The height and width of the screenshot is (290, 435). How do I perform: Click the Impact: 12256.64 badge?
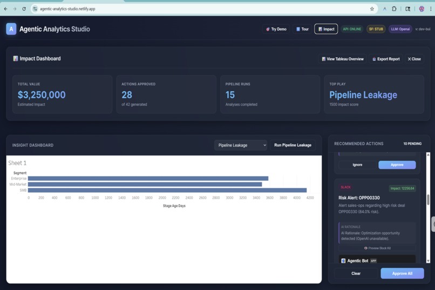402,188
